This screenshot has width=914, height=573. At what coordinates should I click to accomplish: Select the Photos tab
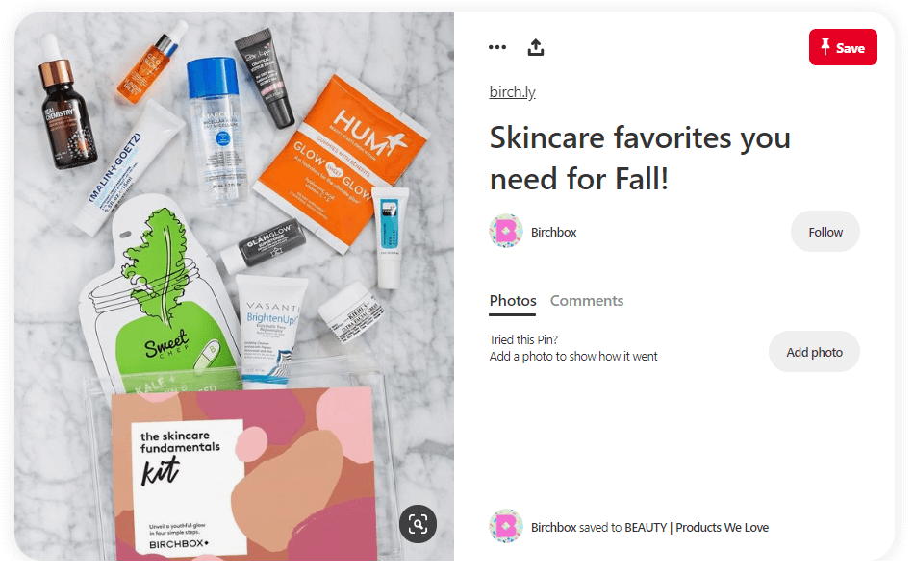pyautogui.click(x=513, y=302)
